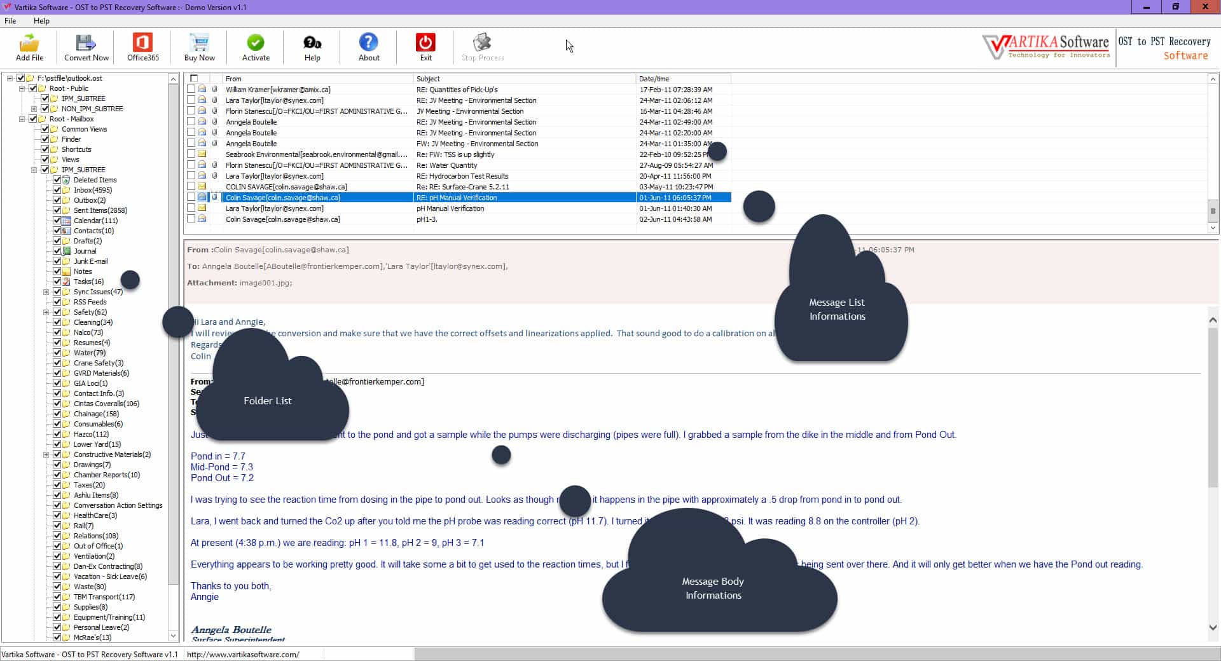
Task: Click the Activate green checkmark icon
Action: click(256, 43)
